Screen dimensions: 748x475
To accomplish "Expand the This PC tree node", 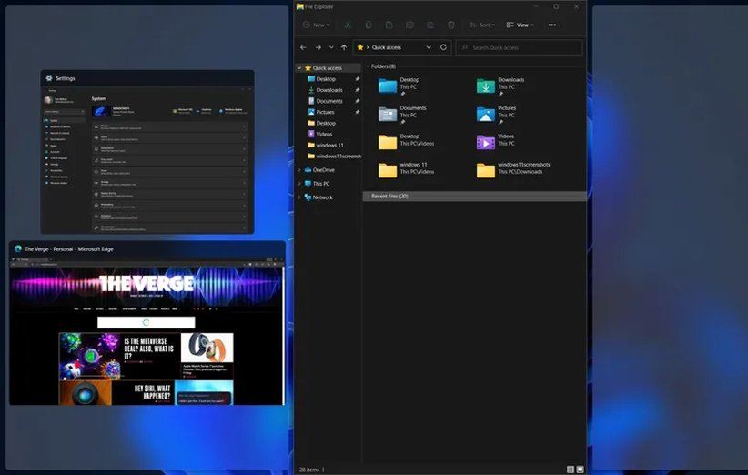I will pyautogui.click(x=299, y=184).
